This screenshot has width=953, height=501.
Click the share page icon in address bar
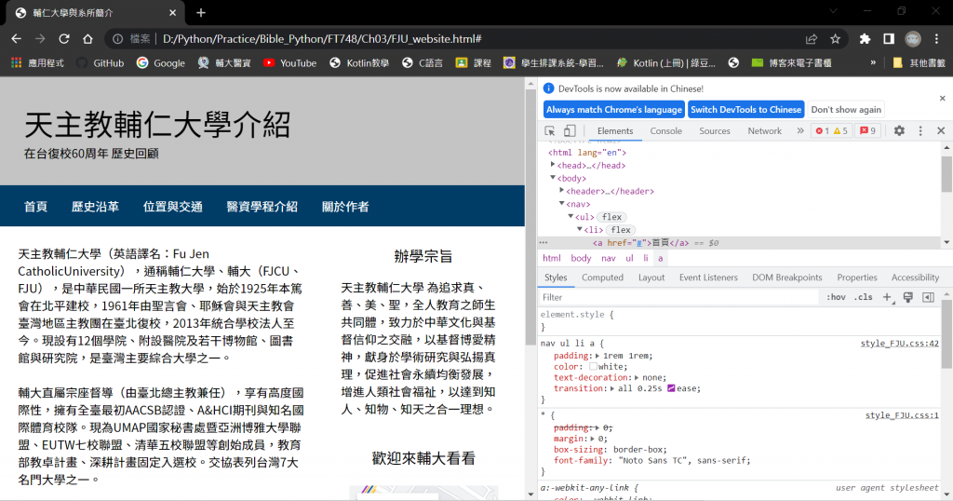[812, 39]
